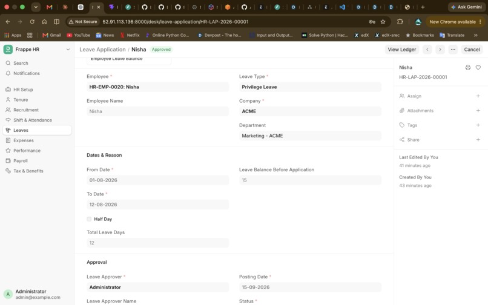Share the document with the Share plus
Viewport: 488px width, 305px height.
pos(478,140)
